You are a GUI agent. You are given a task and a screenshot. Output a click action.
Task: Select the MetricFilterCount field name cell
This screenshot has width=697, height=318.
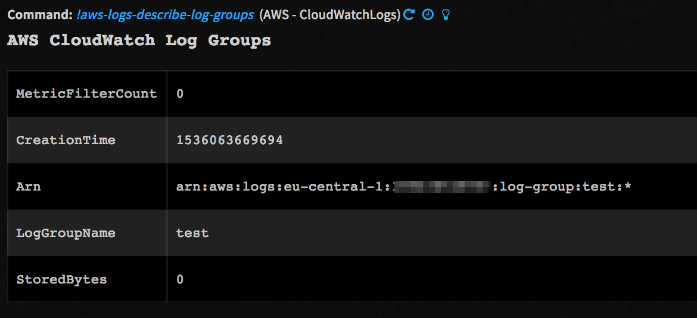click(86, 93)
